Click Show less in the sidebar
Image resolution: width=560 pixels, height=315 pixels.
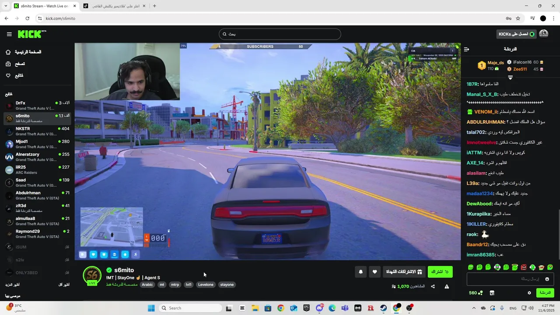pos(64,285)
